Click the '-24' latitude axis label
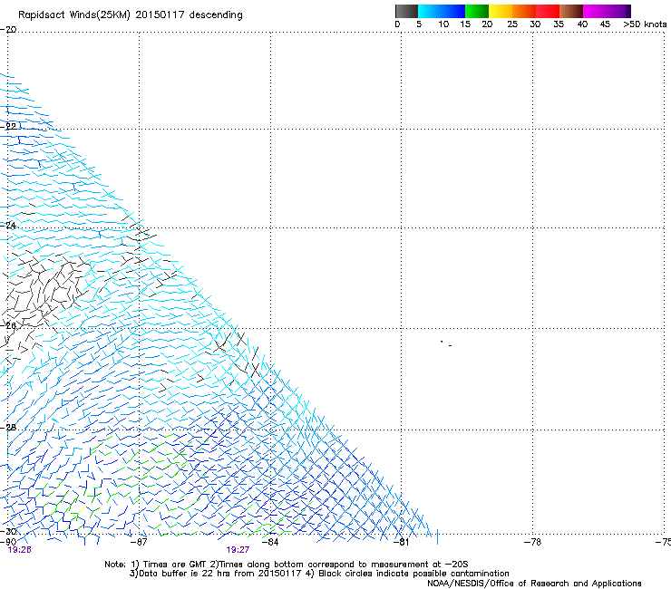The image size is (671, 589). [8, 226]
